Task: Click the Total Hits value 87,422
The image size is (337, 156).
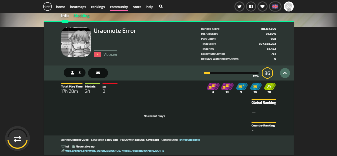Action: [x=271, y=49]
